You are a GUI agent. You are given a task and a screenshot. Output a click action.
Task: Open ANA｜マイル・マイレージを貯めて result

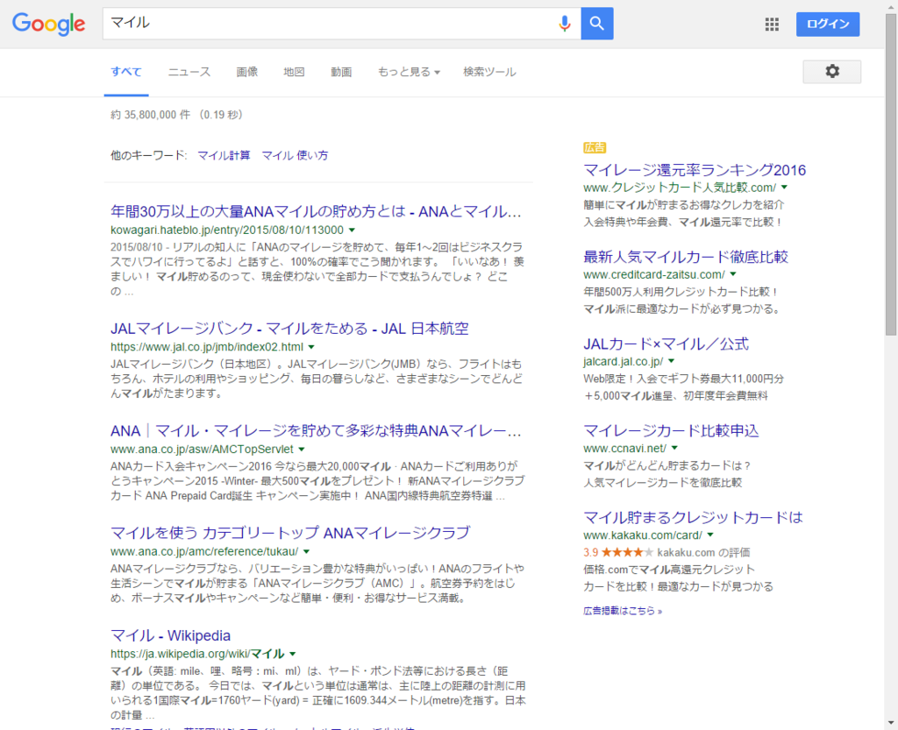point(316,431)
